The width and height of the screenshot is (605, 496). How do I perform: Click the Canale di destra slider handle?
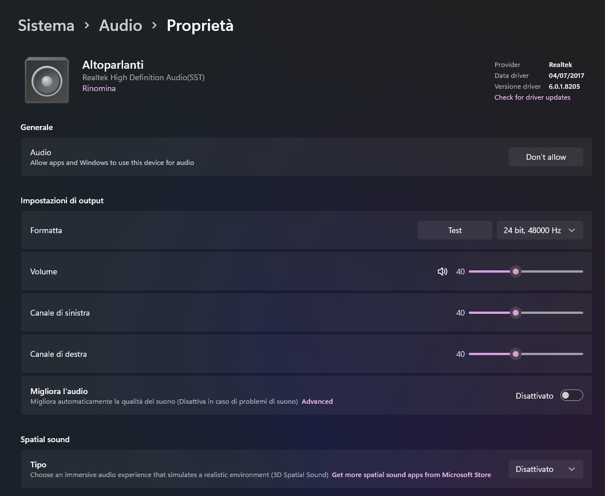pyautogui.click(x=516, y=354)
